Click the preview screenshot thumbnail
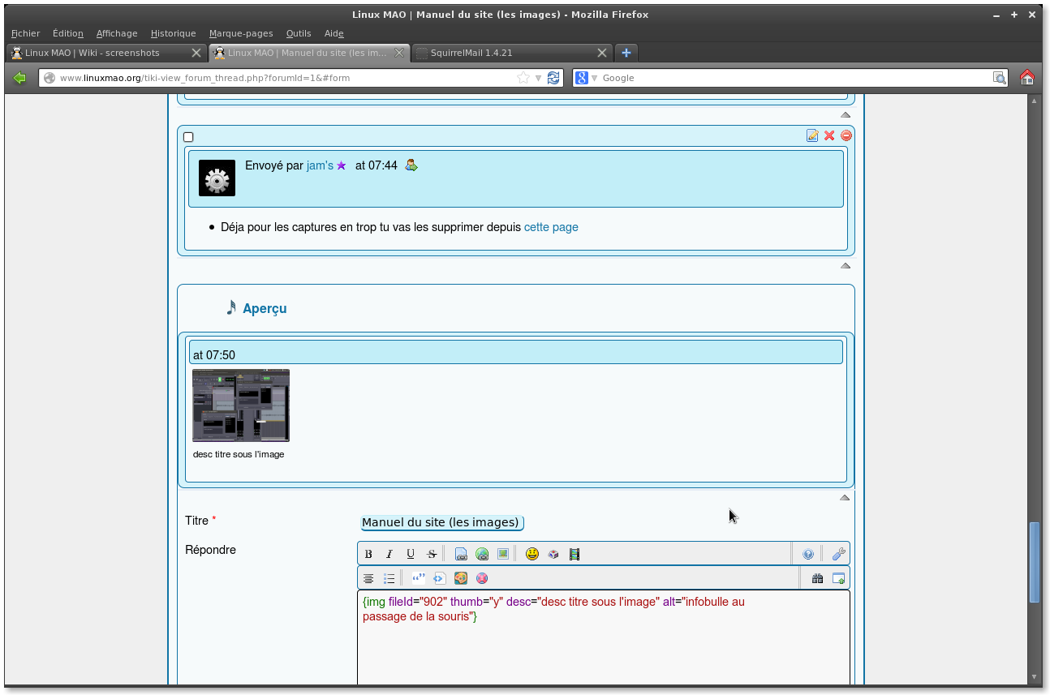Viewport: 1050px width, 695px height. [241, 405]
